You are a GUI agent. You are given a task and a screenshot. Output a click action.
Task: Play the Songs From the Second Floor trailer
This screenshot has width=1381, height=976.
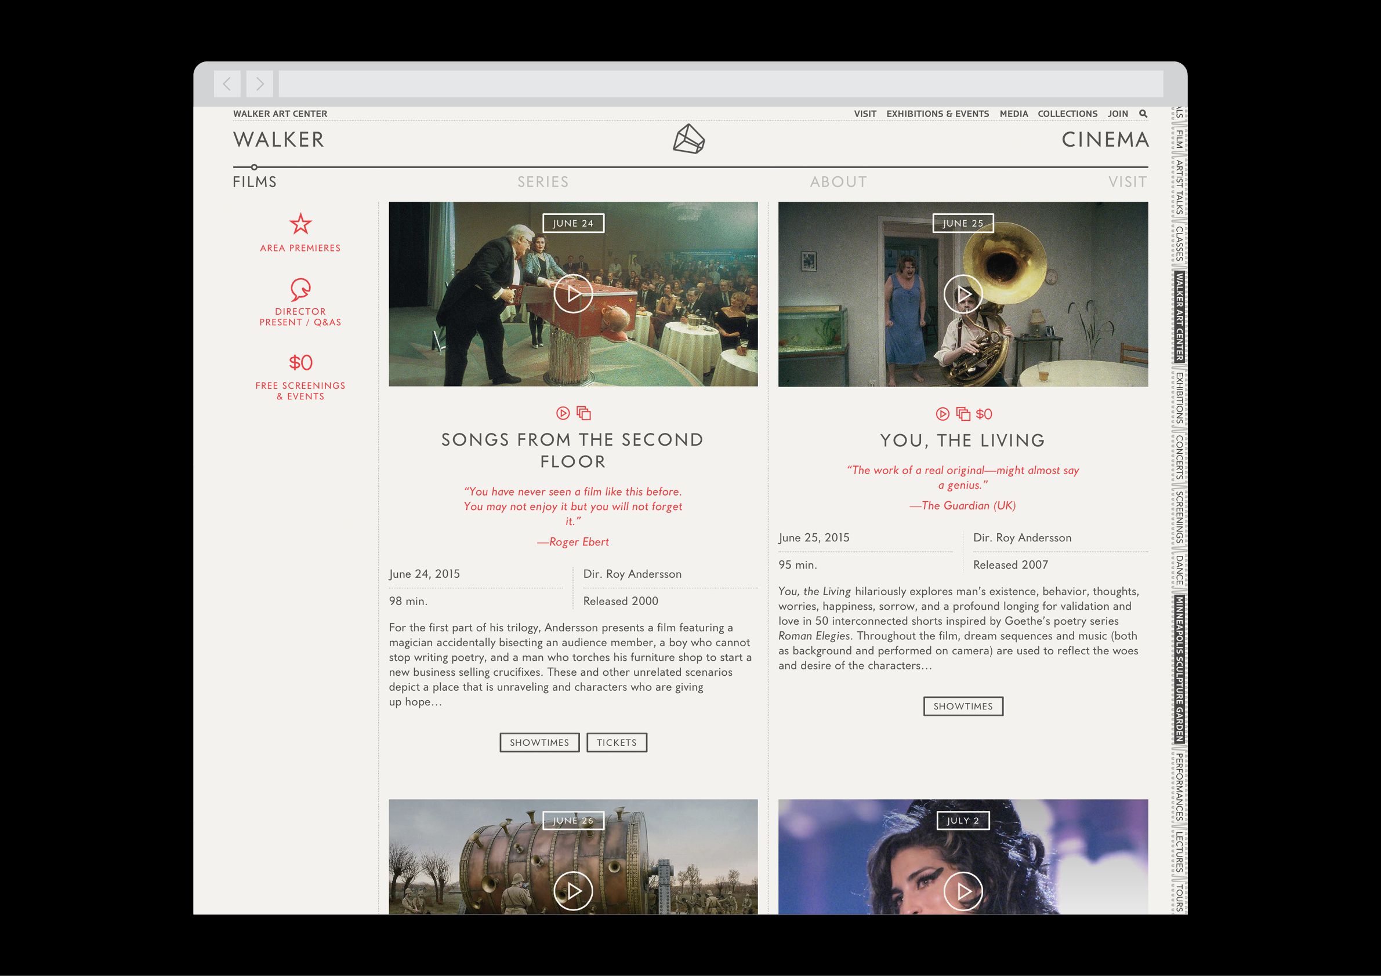[572, 294]
